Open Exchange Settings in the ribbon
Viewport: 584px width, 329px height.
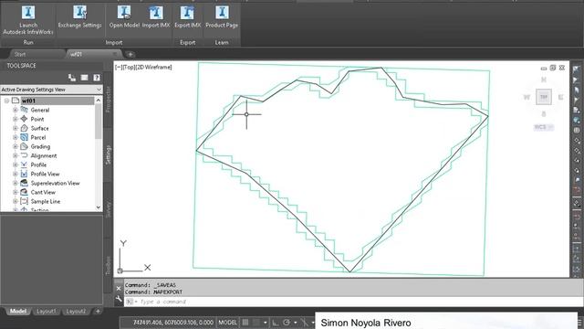click(79, 17)
